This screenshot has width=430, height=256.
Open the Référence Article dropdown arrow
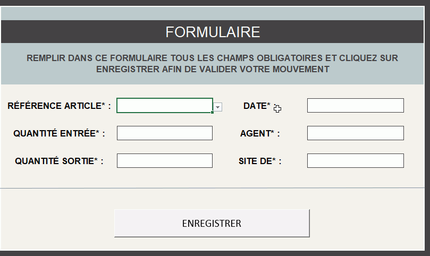[218, 107]
